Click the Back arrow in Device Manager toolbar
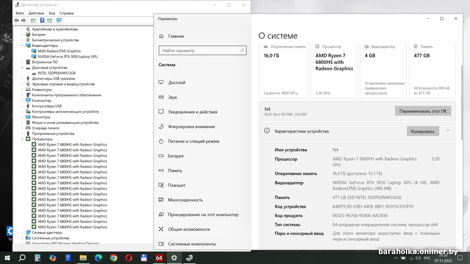This screenshot has width=470, height=264. [16, 20]
